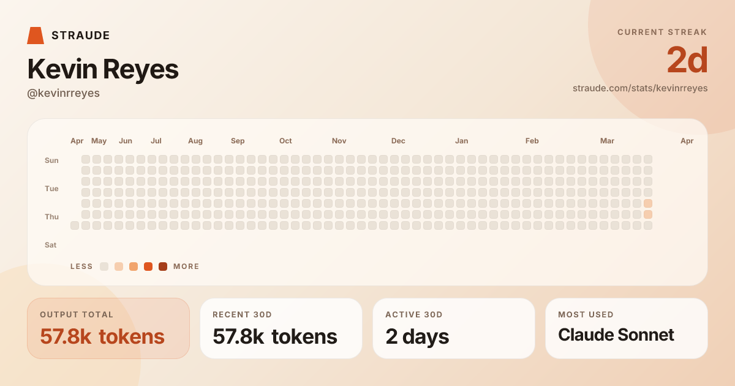Click the darkest brown legend swatch
The height and width of the screenshot is (386, 735).
[x=163, y=267]
